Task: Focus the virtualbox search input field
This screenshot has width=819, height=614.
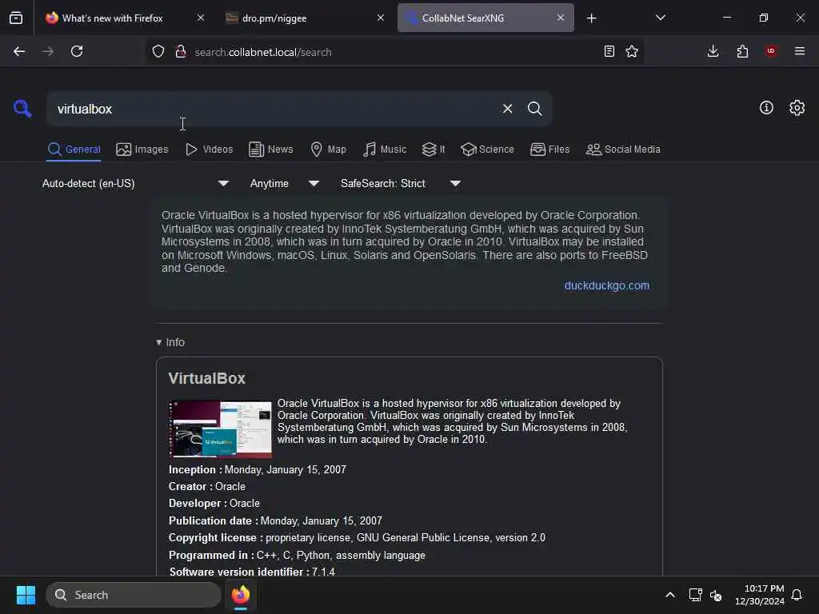Action: [x=274, y=109]
